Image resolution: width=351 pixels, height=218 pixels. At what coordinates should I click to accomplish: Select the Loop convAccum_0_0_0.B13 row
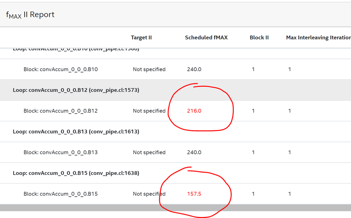coord(76,132)
